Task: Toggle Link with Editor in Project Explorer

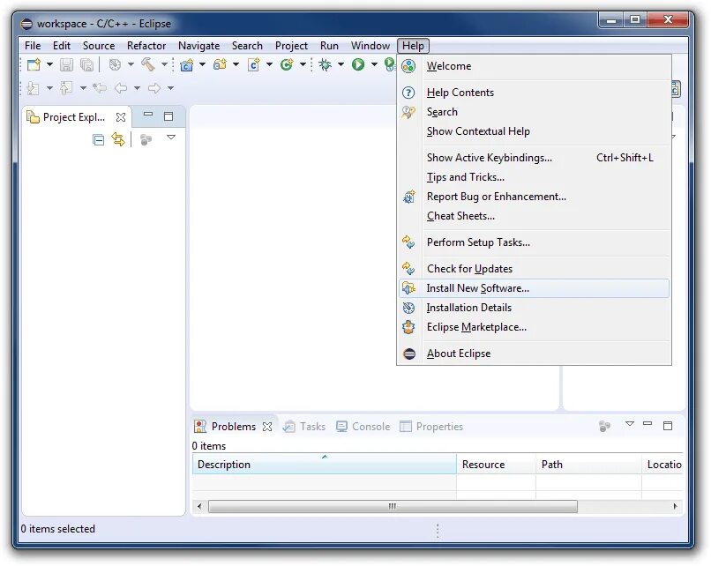Action: pyautogui.click(x=118, y=139)
